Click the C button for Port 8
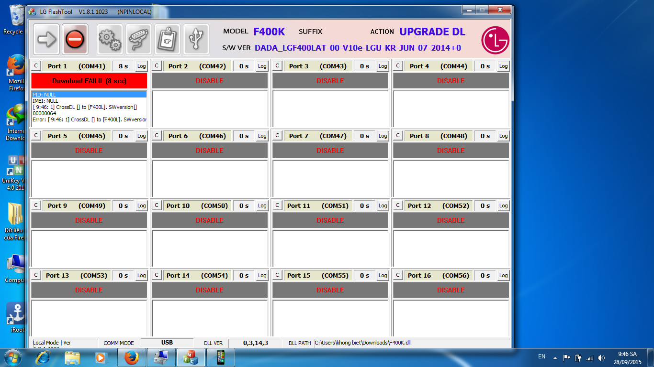Viewport: 654px width, 367px height. [398, 136]
